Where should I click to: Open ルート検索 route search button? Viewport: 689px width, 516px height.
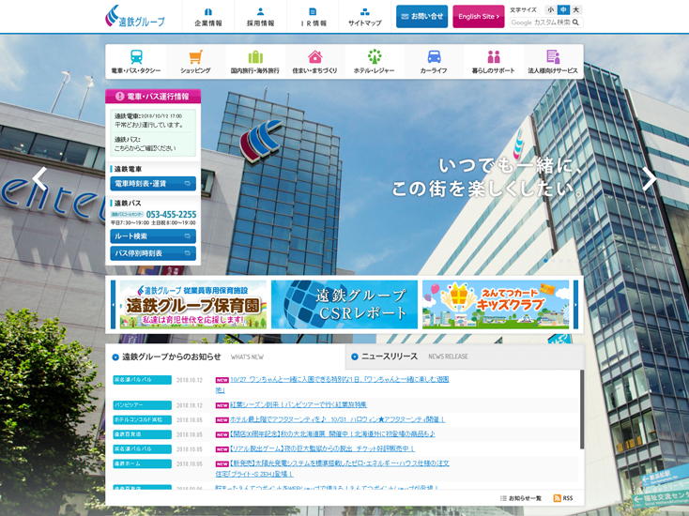(x=153, y=236)
